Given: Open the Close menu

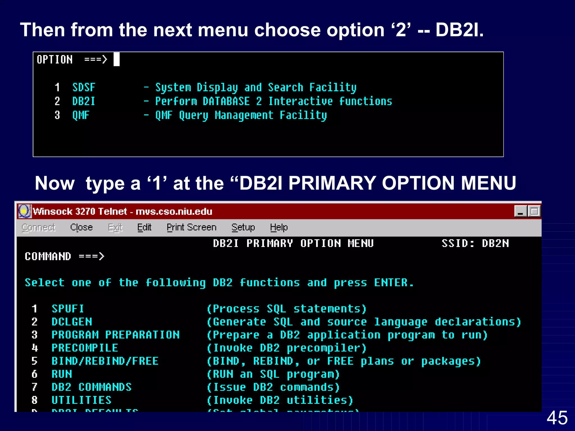Looking at the screenshot, I should (x=81, y=227).
